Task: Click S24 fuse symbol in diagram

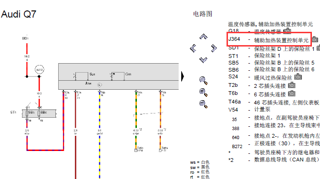Action: (82, 76)
